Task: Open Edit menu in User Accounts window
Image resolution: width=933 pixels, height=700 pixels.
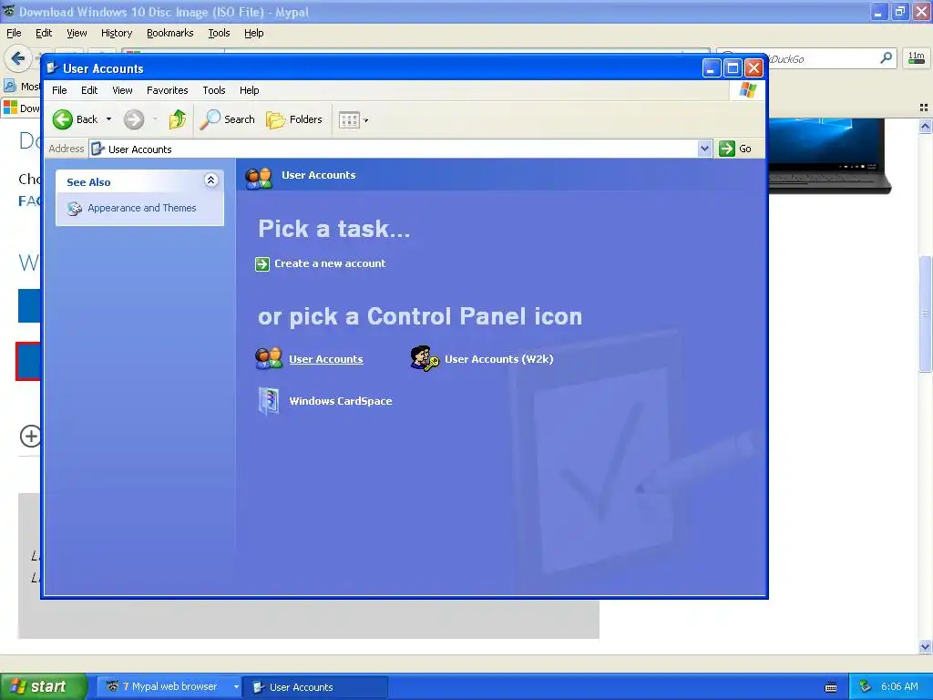Action: (x=89, y=90)
